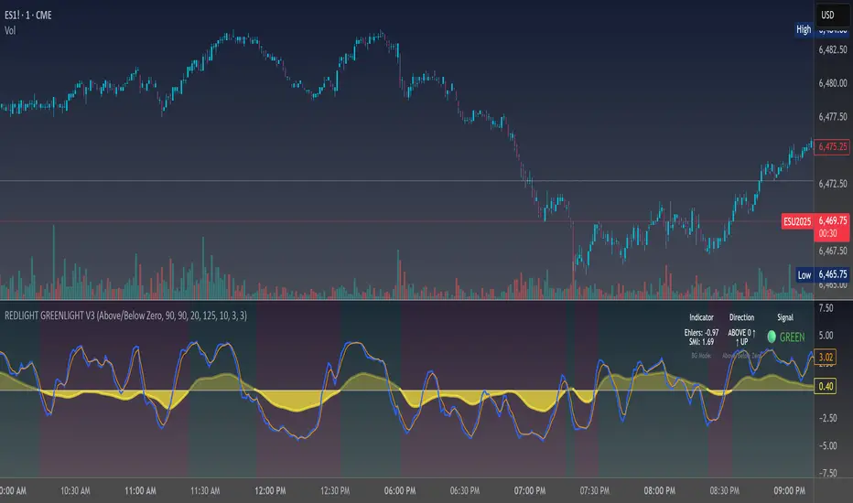The width and height of the screenshot is (853, 503).
Task: Click the Low price marker label
Action: [804, 274]
